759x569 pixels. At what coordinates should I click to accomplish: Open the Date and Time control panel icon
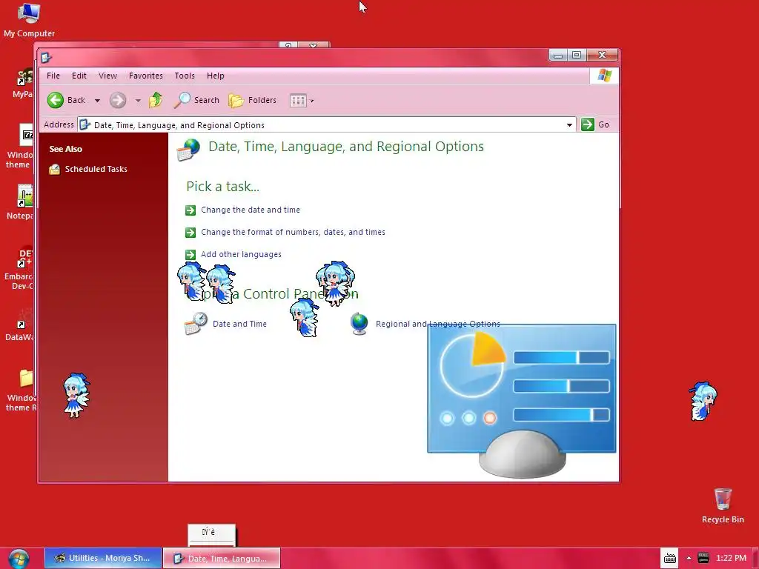point(196,324)
